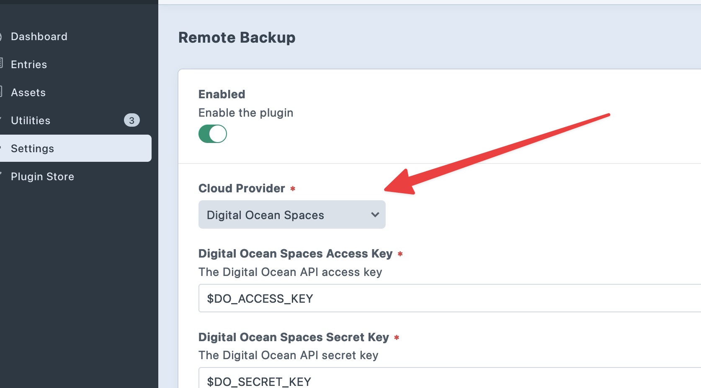Click the chevron in Digital Ocean Spaces select
Image resolution: width=701 pixels, height=388 pixels.
click(x=375, y=214)
